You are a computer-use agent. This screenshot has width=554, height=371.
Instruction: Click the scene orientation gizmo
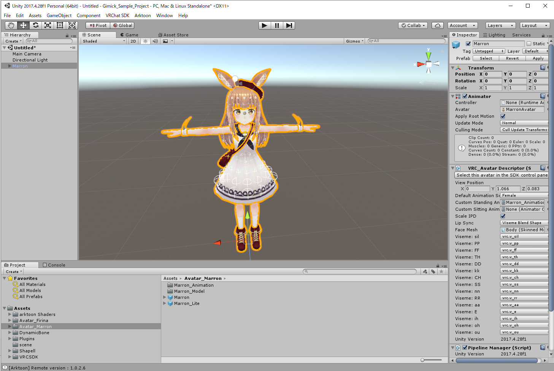pos(429,63)
